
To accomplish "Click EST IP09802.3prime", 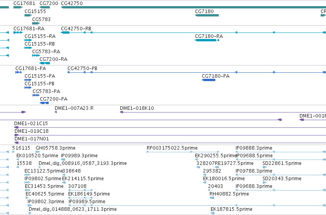I will pyautogui.click(x=30, y=206).
